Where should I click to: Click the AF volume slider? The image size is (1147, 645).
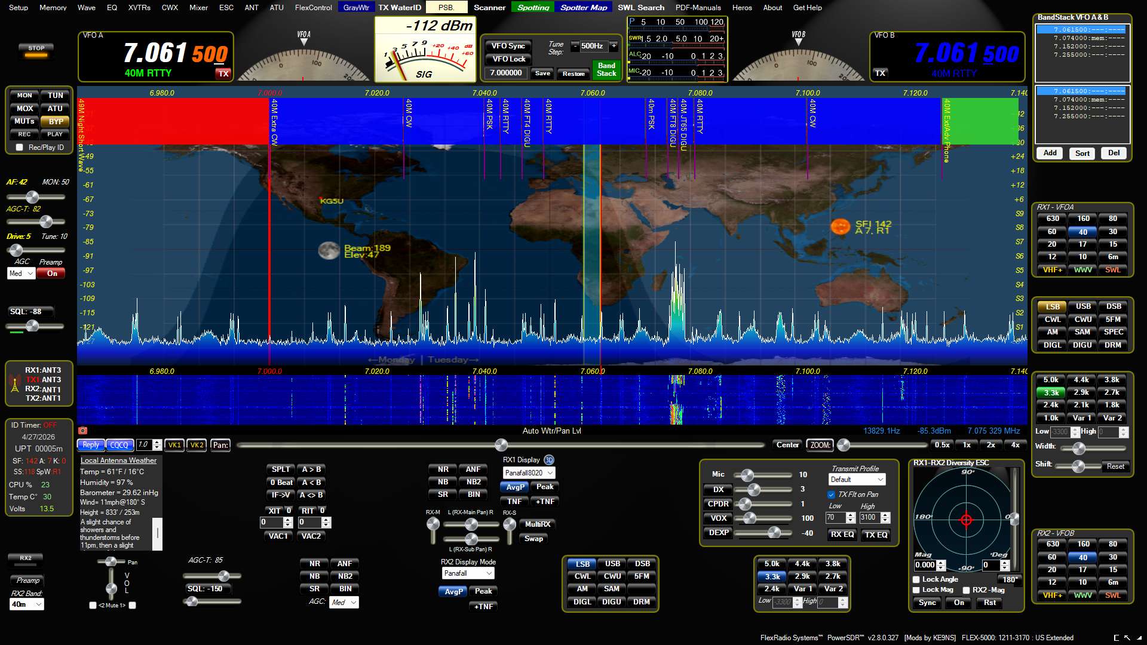(35, 197)
